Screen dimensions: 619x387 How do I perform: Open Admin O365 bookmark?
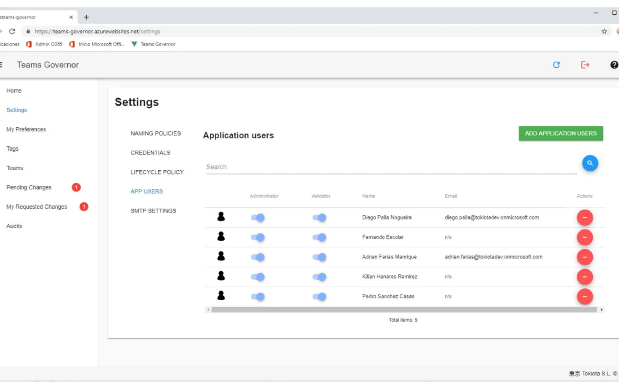(x=44, y=44)
